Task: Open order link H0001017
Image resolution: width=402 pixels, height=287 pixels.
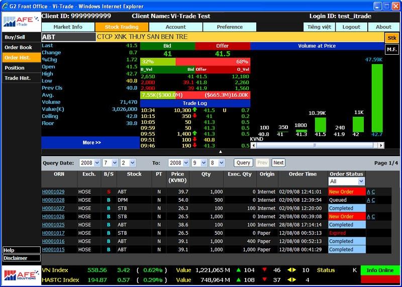Action: [53, 233]
